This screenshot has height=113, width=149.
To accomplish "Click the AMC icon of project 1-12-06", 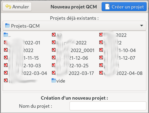I will tap(54, 58).
